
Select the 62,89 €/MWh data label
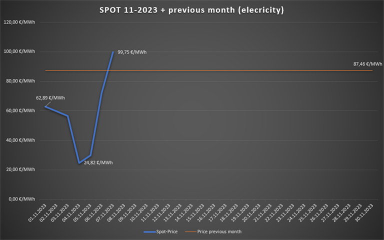(50, 97)
